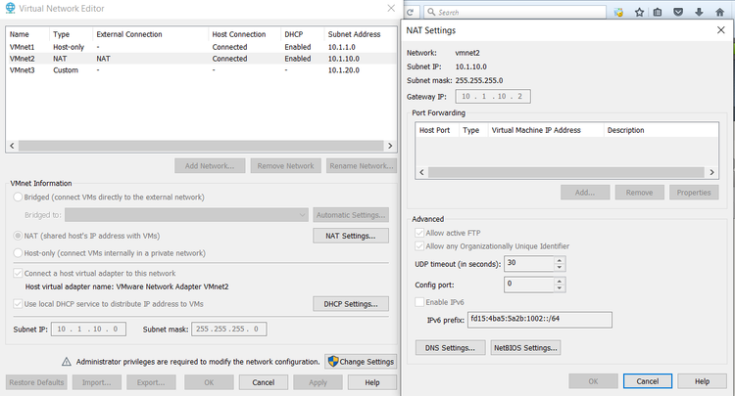The image size is (735, 396).
Task: Click left arrow of Port Forwarding scrollbar
Action: (421, 172)
